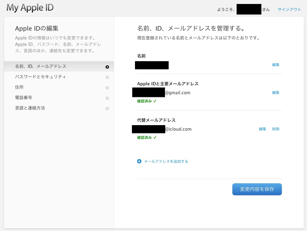Click chevron icon next to 言語と連絡方法

107,109
